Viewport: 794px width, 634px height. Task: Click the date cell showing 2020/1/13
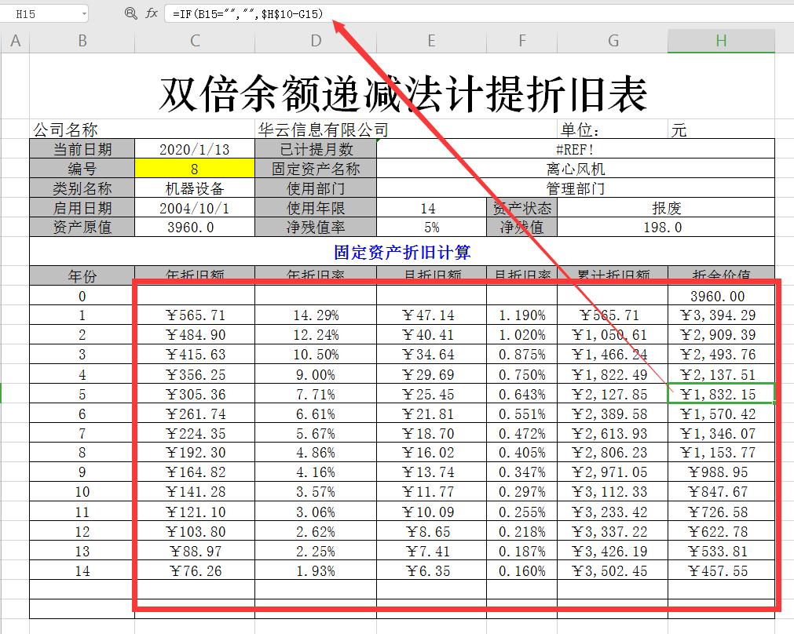coord(193,149)
